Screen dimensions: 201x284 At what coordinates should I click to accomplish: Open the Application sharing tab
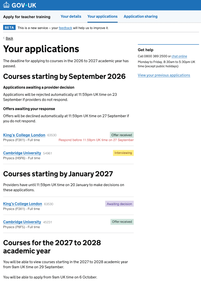pos(140,17)
